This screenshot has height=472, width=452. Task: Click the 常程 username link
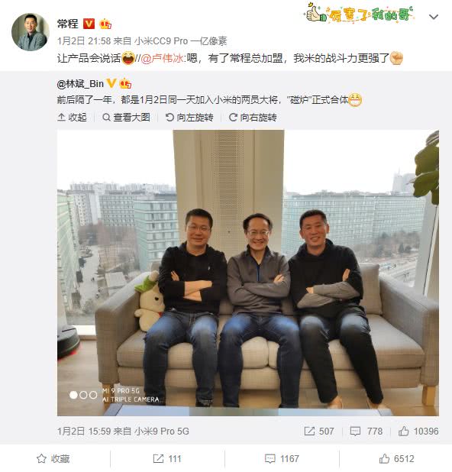pos(68,24)
